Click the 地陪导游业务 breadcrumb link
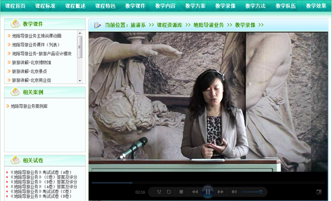 209,25
